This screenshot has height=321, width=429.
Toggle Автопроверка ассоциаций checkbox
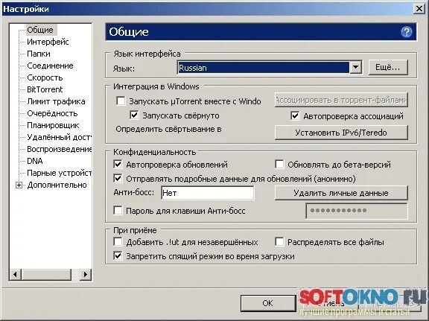(295, 115)
